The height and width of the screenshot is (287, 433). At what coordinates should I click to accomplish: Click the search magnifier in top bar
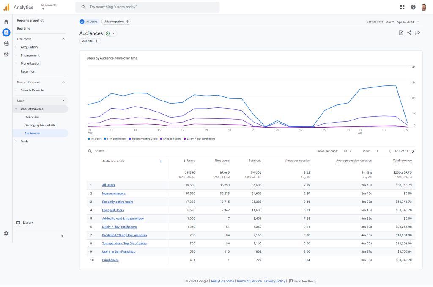(83, 7)
